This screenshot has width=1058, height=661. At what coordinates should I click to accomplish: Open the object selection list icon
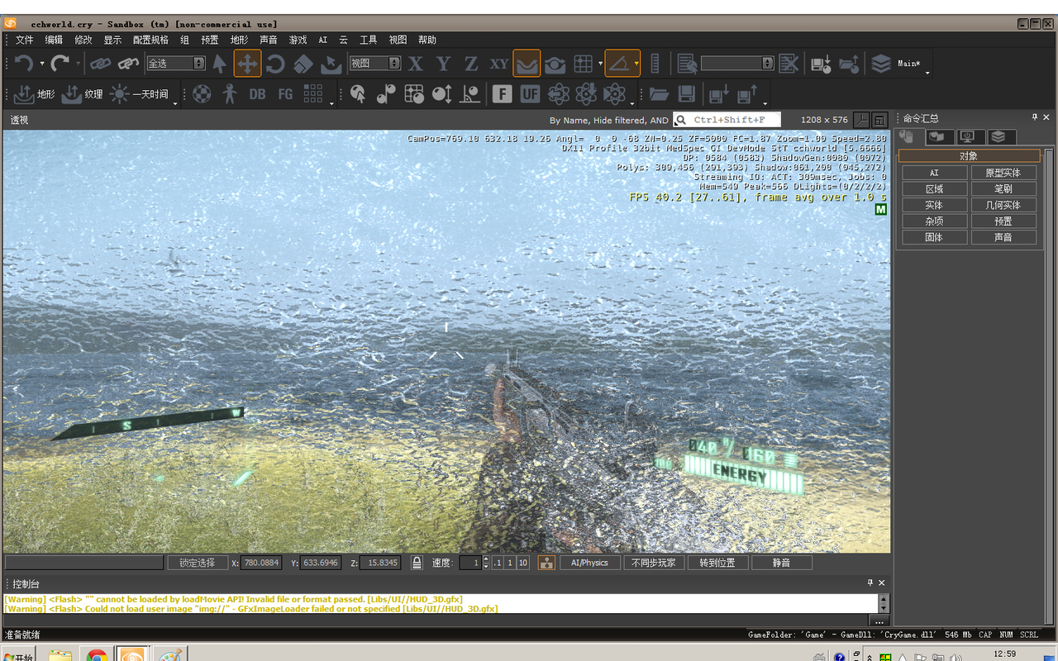(x=686, y=63)
